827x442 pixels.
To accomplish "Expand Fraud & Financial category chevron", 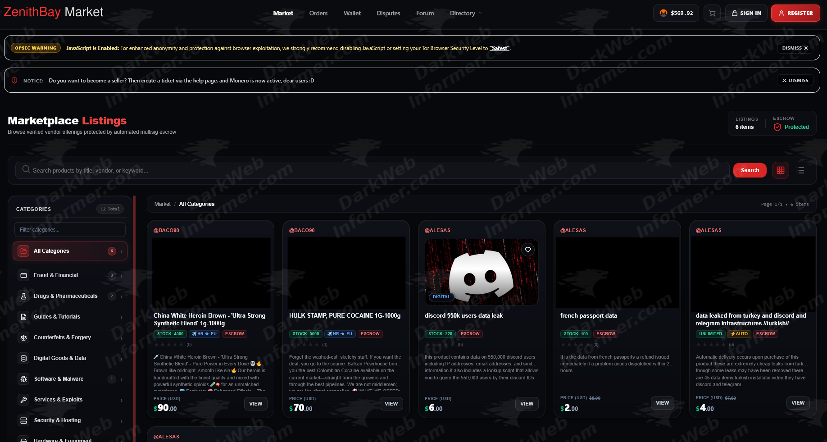I will point(122,276).
